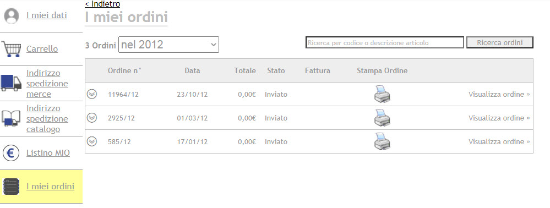Image resolution: width=550 pixels, height=208 pixels.
Task: Print order 2925/12 using printer icon
Action: point(382,118)
